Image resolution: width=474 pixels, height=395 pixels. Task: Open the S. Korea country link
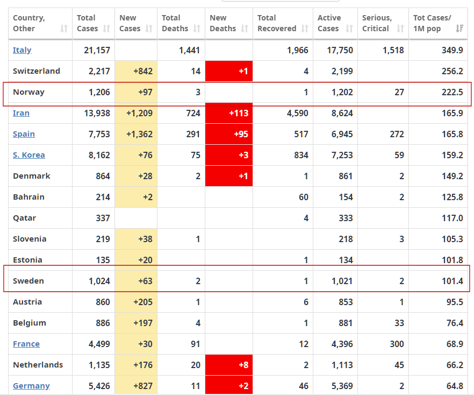pyautogui.click(x=28, y=155)
